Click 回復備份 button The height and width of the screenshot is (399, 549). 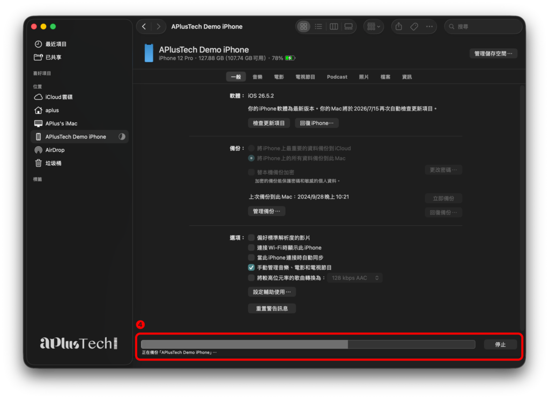(443, 212)
